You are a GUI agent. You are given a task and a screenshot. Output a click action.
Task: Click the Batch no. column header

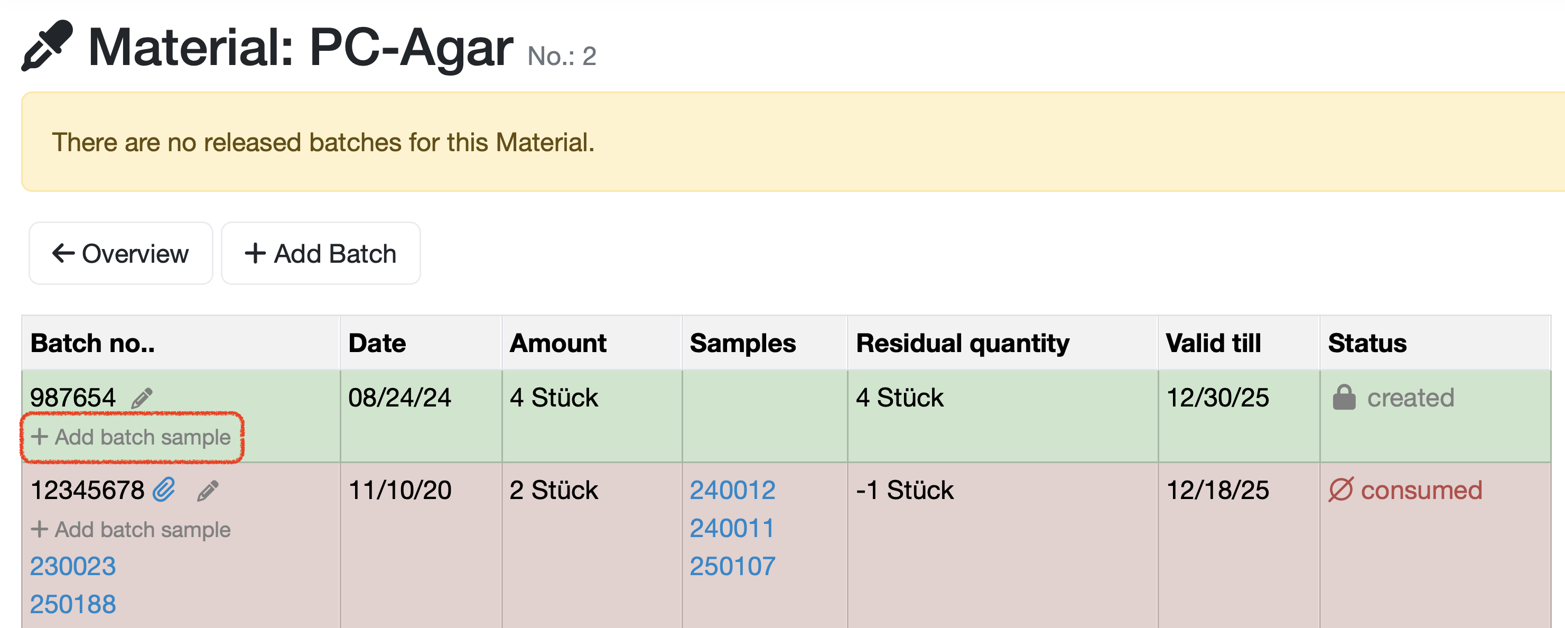[93, 344]
